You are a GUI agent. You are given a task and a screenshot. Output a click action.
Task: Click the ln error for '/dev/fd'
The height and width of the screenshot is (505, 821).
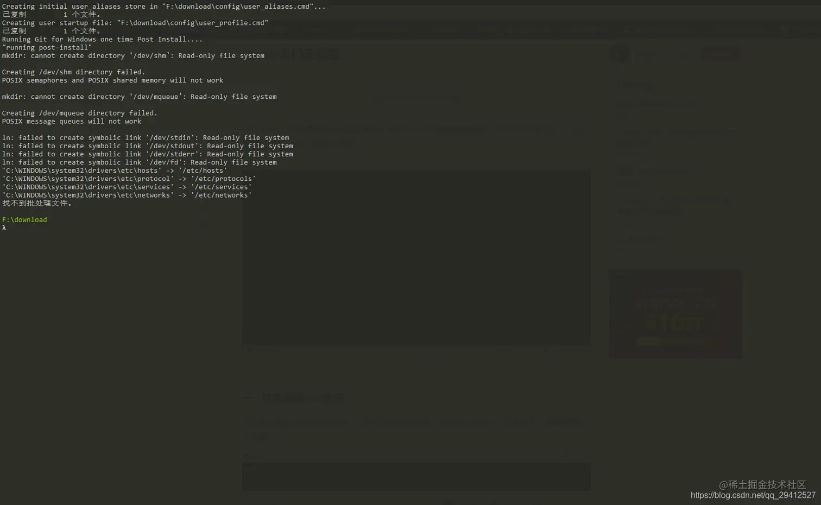click(x=139, y=162)
